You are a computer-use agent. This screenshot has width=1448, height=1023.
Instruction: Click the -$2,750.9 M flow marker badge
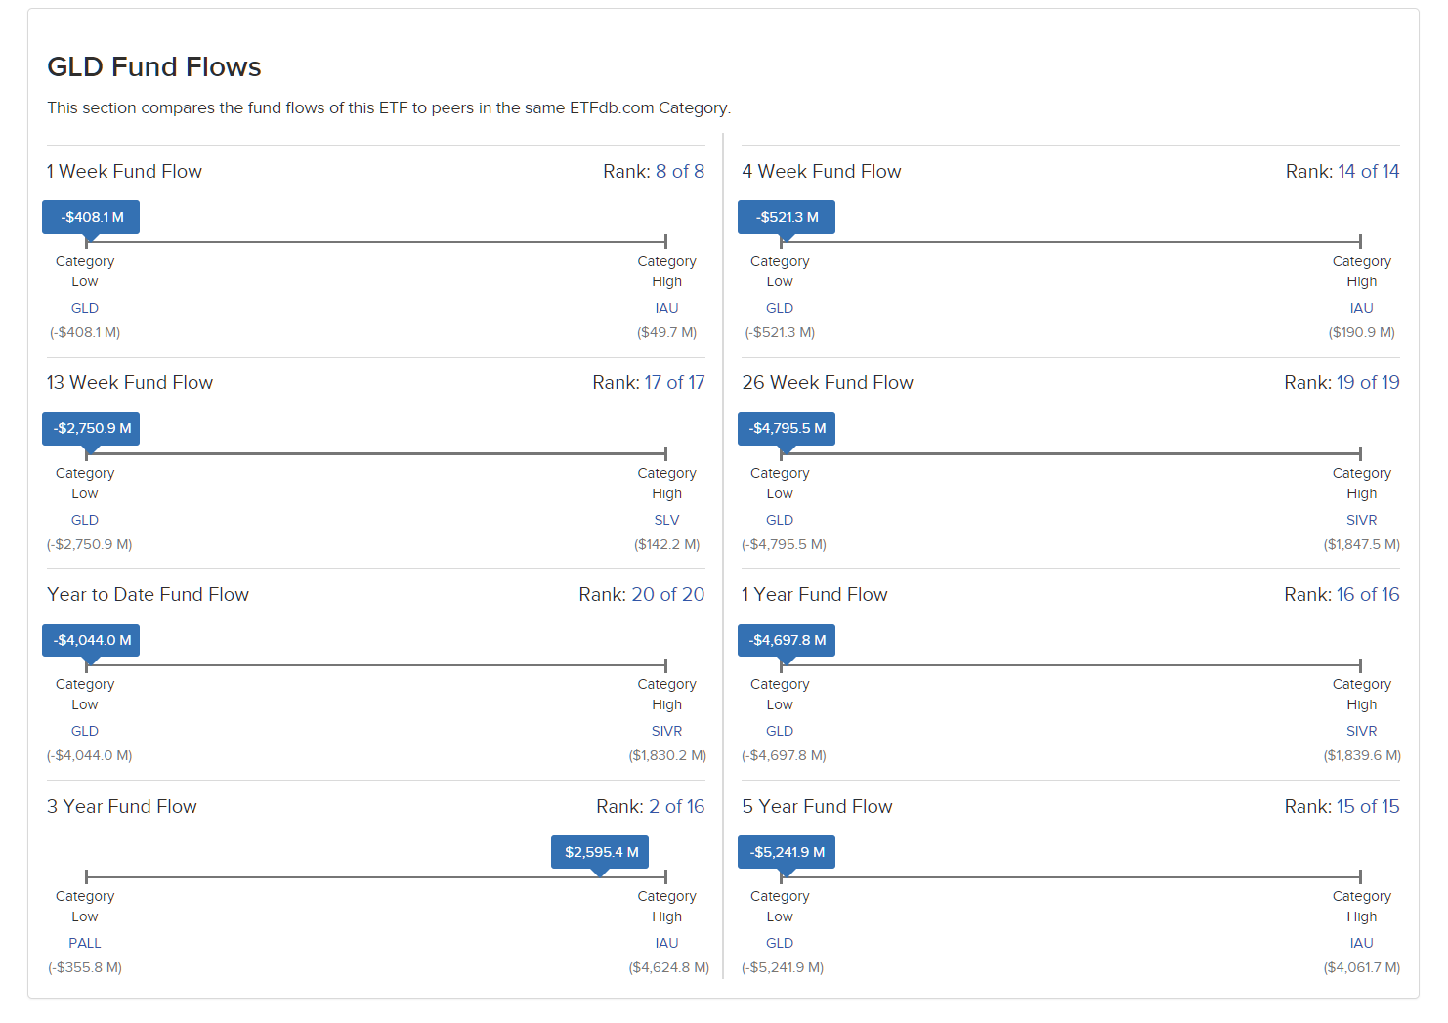[x=91, y=429]
